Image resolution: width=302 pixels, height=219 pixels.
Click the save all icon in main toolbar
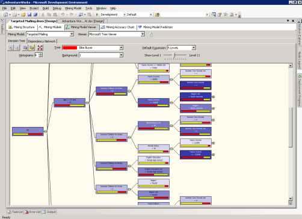click(x=35, y=14)
